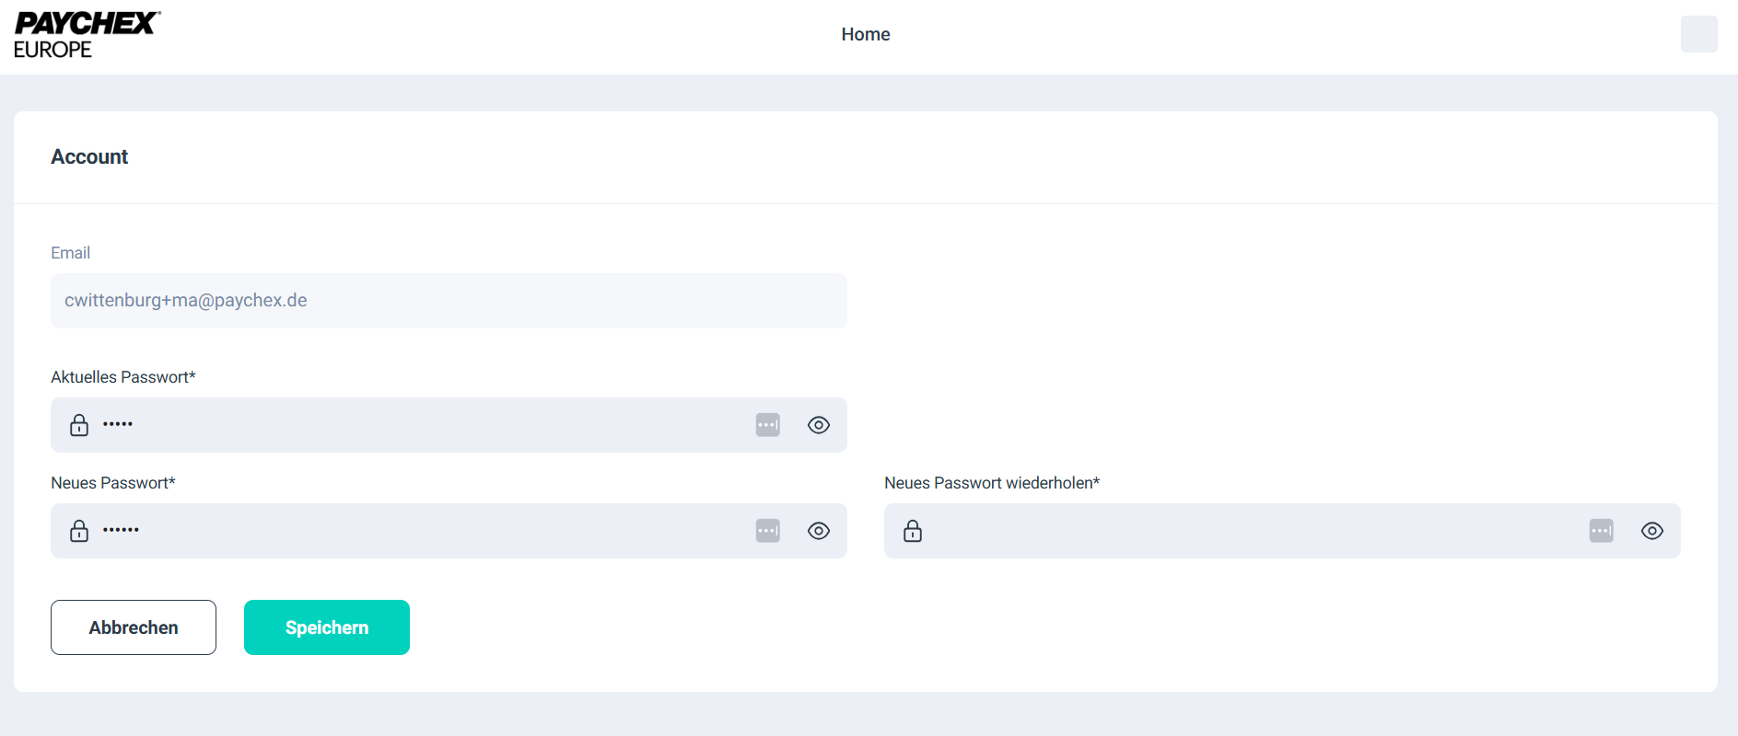Click the Account section heading

point(89,157)
